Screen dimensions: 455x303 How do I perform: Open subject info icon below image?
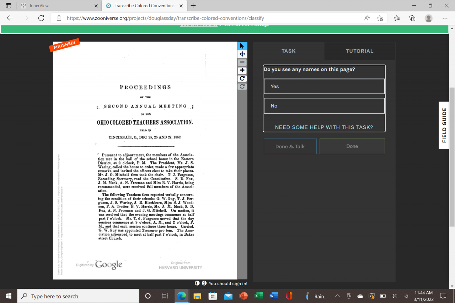point(204,283)
